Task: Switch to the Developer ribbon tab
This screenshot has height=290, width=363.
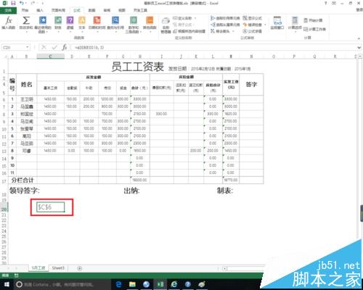Action: click(x=141, y=10)
